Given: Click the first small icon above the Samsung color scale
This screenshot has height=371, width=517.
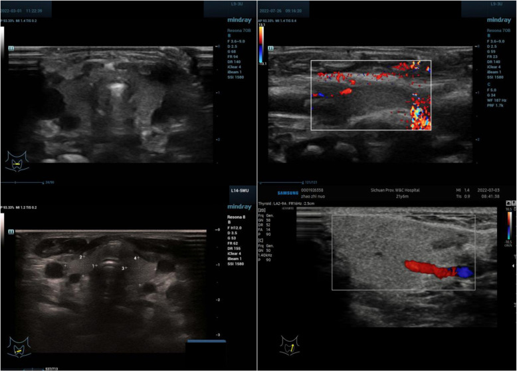Looking at the screenshot, I should (x=509, y=203).
